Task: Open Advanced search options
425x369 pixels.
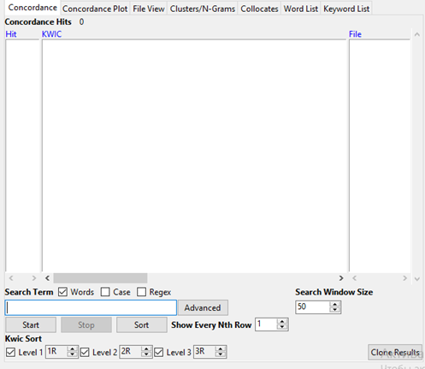Action: 203,307
